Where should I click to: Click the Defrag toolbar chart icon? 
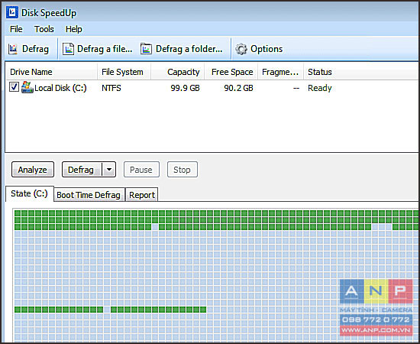pyautogui.click(x=13, y=49)
